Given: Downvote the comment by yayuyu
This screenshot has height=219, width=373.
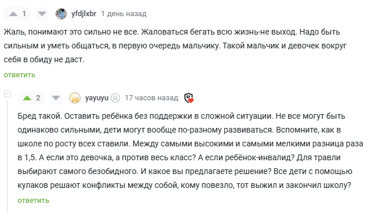Looking at the screenshot, I should pos(56,98).
